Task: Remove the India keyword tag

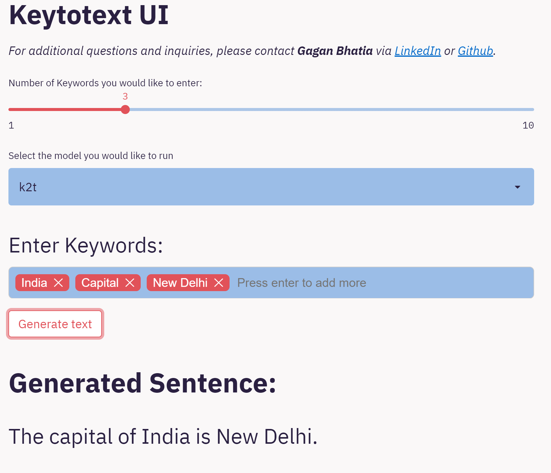Action: click(x=58, y=283)
